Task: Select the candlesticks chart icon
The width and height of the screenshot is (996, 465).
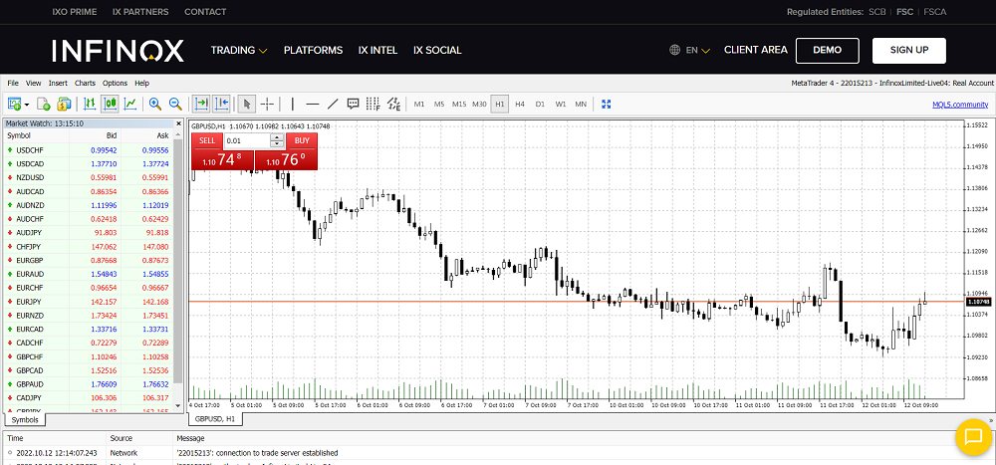Action: pyautogui.click(x=110, y=104)
